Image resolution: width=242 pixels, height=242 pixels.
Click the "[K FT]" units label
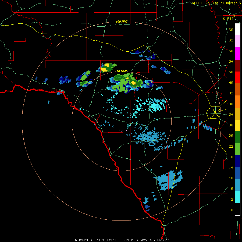click(227, 19)
